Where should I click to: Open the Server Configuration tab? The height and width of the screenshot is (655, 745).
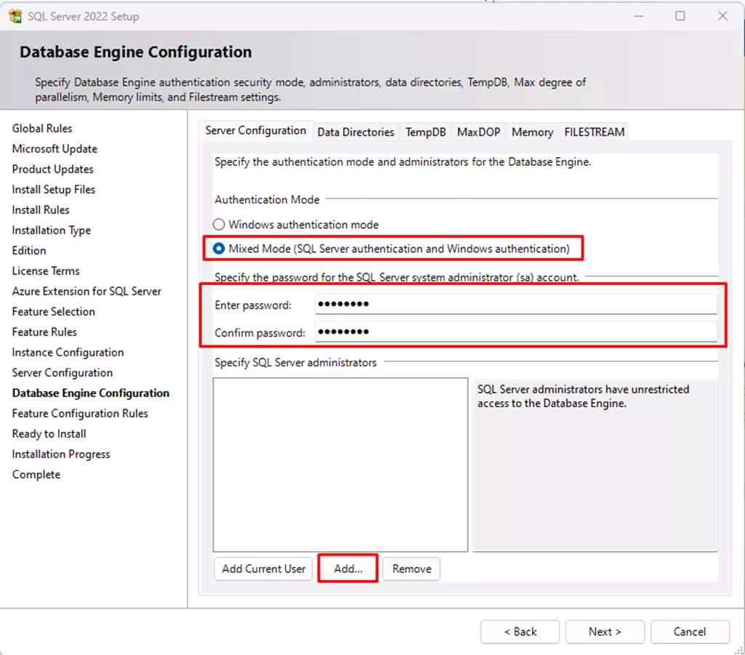[x=256, y=131]
